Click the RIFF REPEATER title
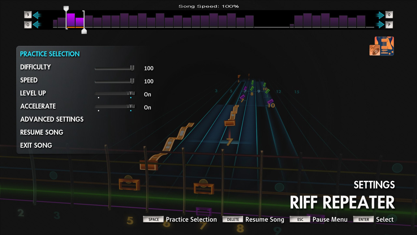The image size is (417, 235). pyautogui.click(x=342, y=202)
